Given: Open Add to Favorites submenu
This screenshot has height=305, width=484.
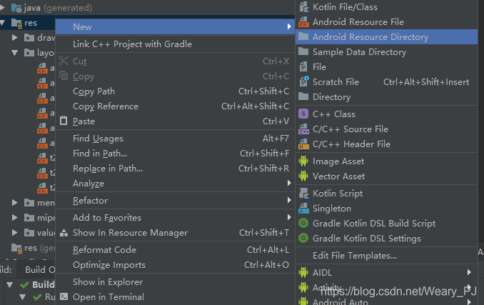Looking at the screenshot, I should click(x=175, y=218).
